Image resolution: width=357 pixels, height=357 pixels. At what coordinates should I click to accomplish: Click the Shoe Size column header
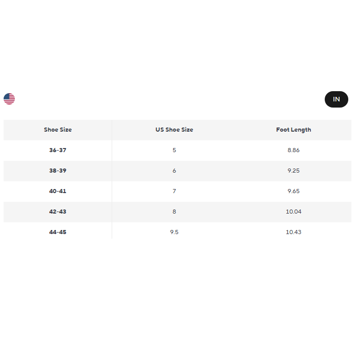[58, 130]
